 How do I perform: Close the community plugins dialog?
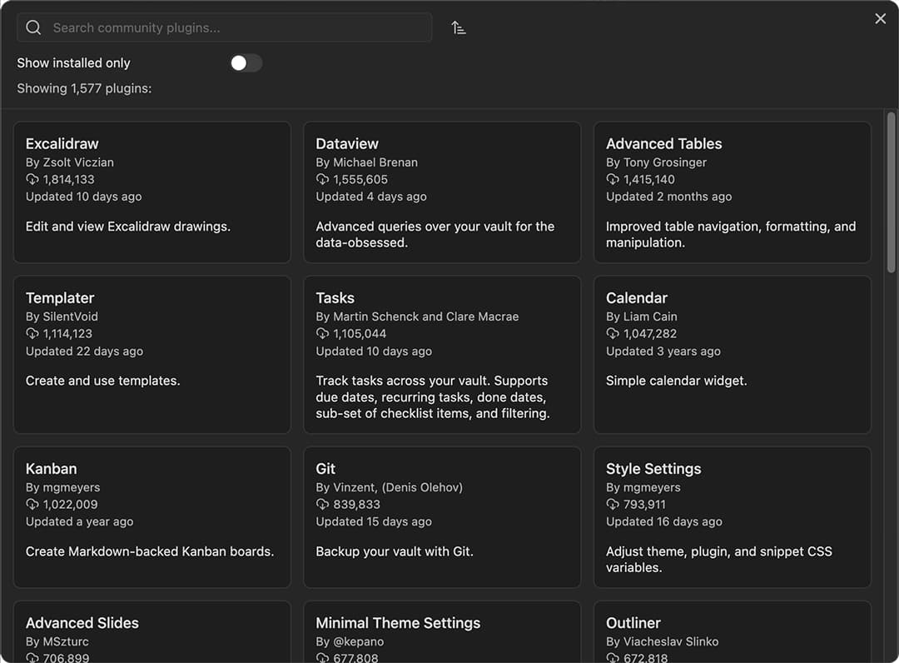pos(881,19)
